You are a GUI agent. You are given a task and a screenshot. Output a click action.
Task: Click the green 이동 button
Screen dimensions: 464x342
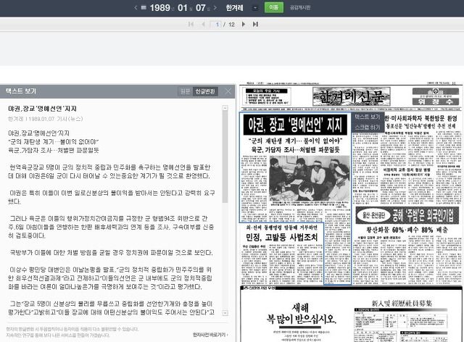(274, 8)
